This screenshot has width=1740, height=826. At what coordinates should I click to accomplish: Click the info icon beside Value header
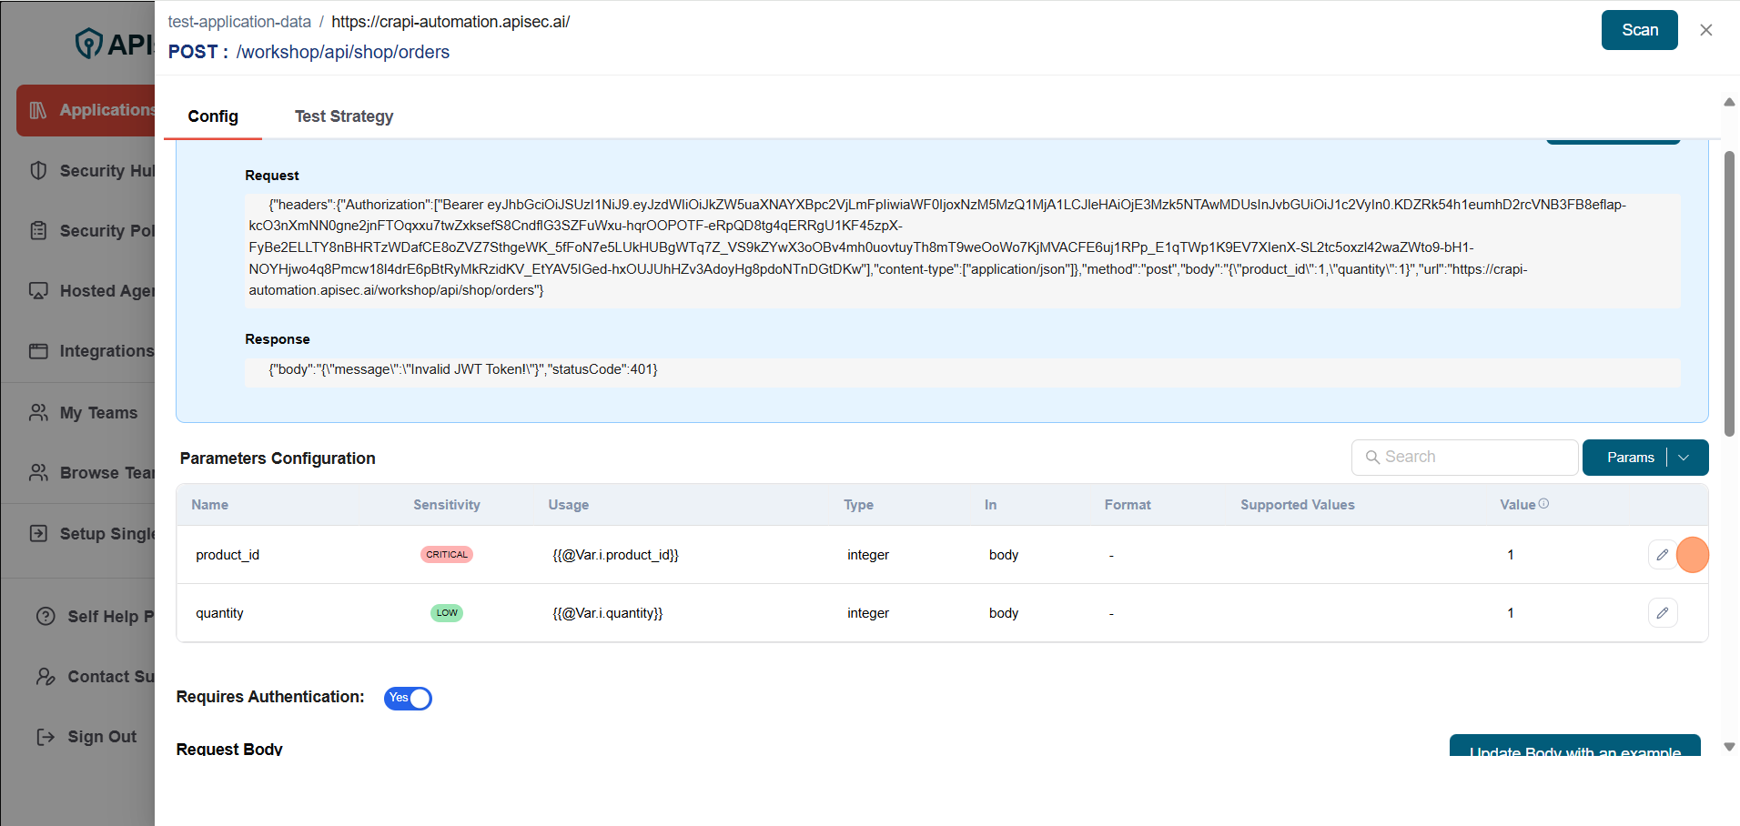[1543, 504]
